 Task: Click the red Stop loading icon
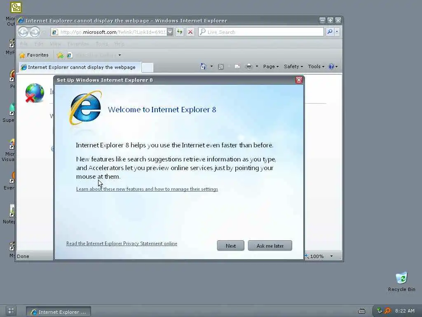point(190,32)
